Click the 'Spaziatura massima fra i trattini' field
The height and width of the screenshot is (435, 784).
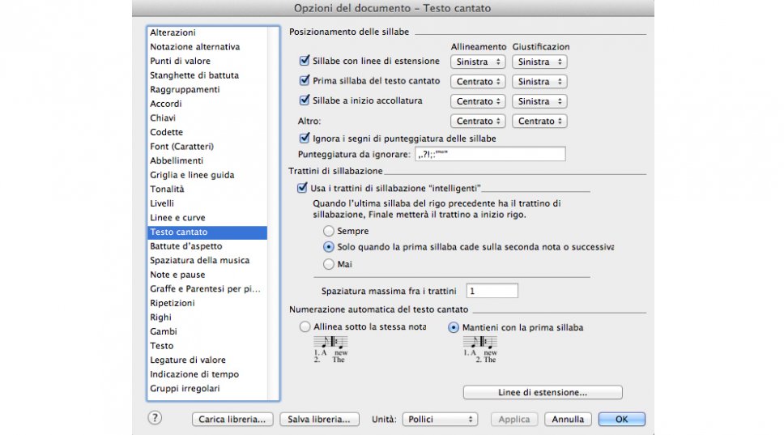[492, 291]
